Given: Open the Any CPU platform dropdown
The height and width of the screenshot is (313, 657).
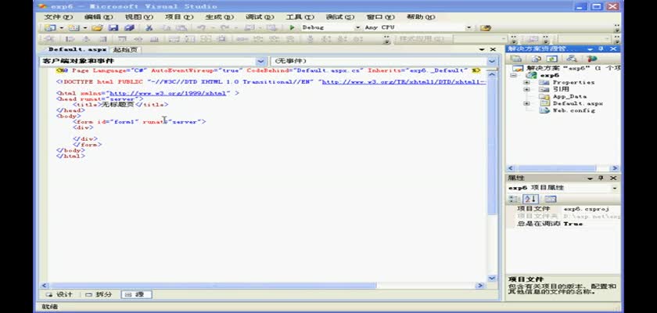Looking at the screenshot, I should click(469, 27).
